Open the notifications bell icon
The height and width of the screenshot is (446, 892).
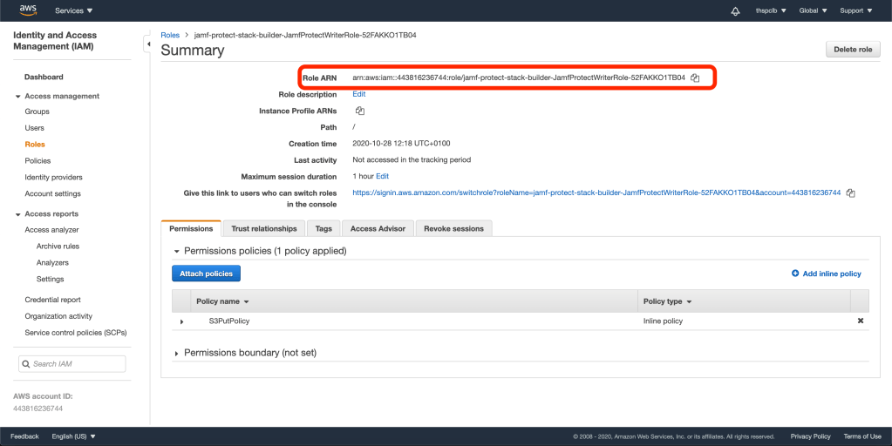[x=735, y=10]
